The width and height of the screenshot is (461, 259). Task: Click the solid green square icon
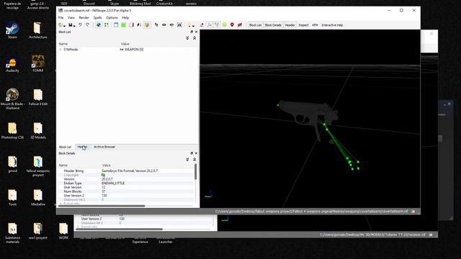[x=123, y=25]
